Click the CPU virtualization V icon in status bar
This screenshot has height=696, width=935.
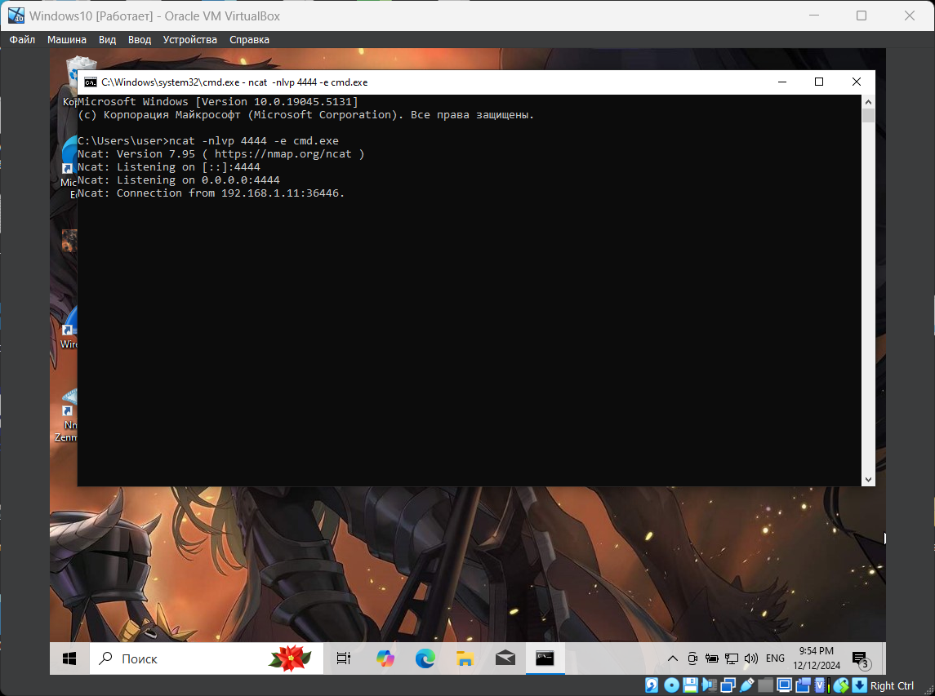[820, 685]
